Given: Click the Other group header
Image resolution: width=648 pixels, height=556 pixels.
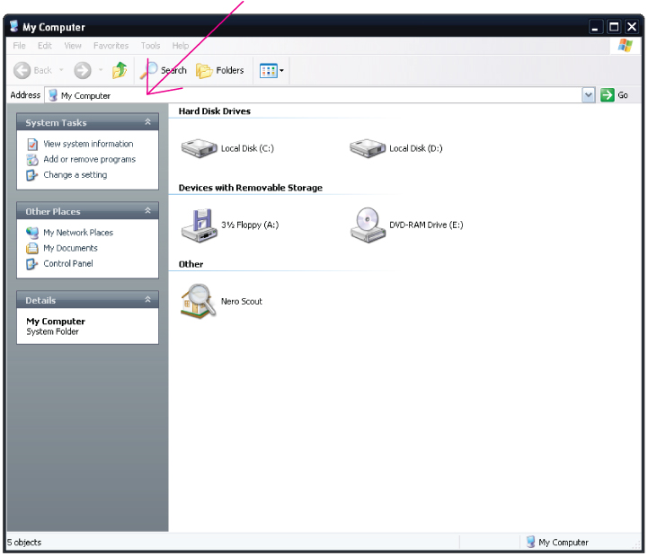Looking at the screenshot, I should coord(191,264).
